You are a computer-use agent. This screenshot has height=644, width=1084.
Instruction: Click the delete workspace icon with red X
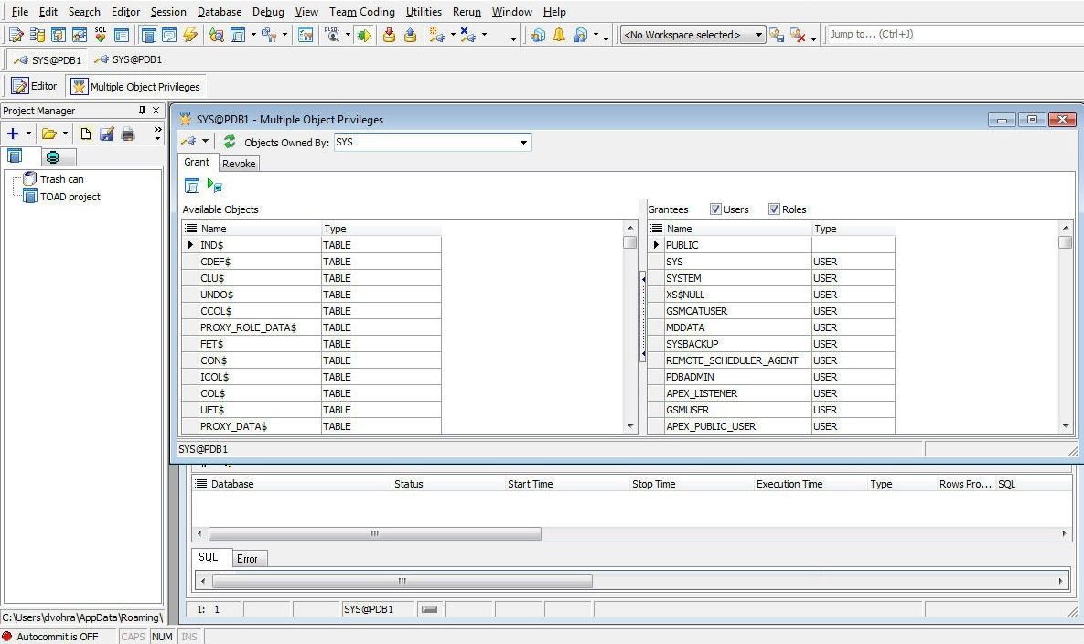pyautogui.click(x=797, y=35)
